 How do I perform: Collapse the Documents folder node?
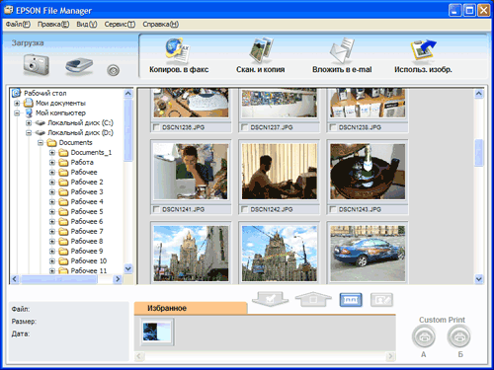(41, 143)
